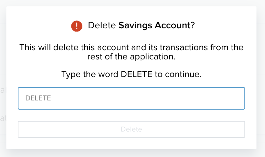Viewport: 265px width, 157px height.
Task: Focus the DELETE confirmation text field
Action: point(131,98)
